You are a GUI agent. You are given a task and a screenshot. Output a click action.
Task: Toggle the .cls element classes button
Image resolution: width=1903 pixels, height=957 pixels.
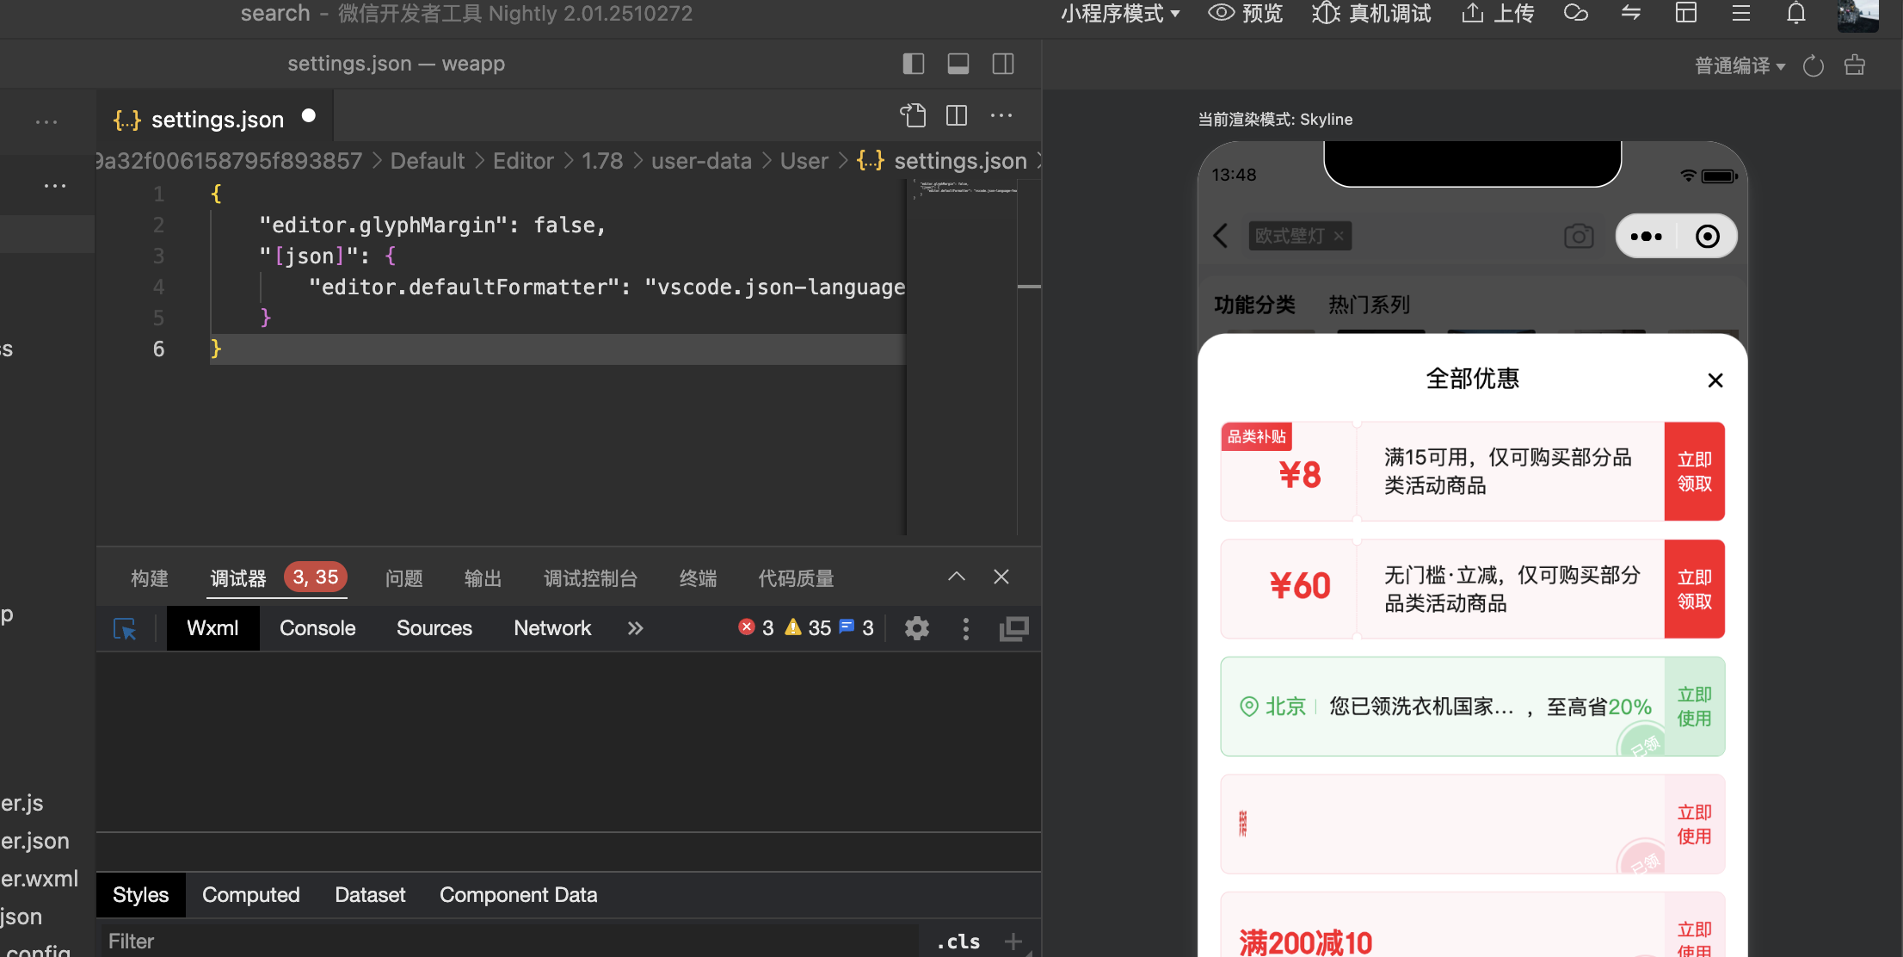(x=958, y=942)
